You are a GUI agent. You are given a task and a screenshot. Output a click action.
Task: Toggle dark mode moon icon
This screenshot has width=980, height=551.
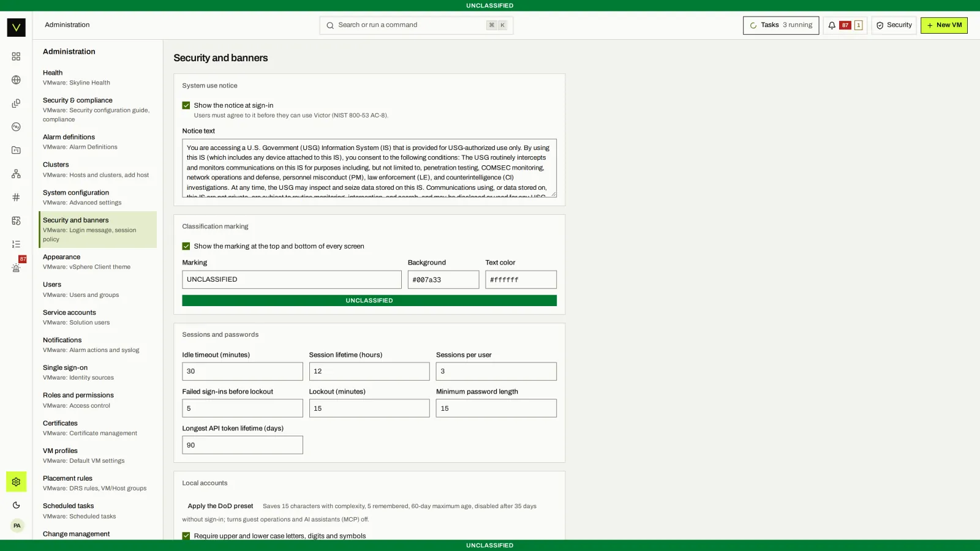16,505
